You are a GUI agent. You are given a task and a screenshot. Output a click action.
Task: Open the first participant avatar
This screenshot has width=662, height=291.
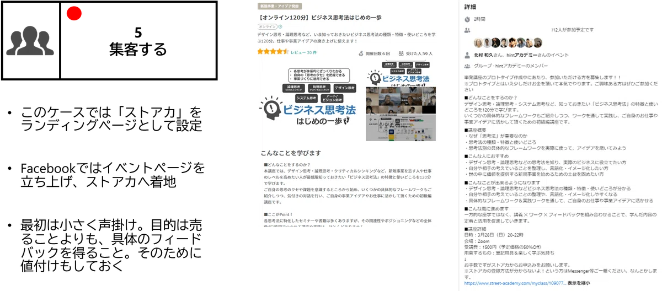point(478,42)
